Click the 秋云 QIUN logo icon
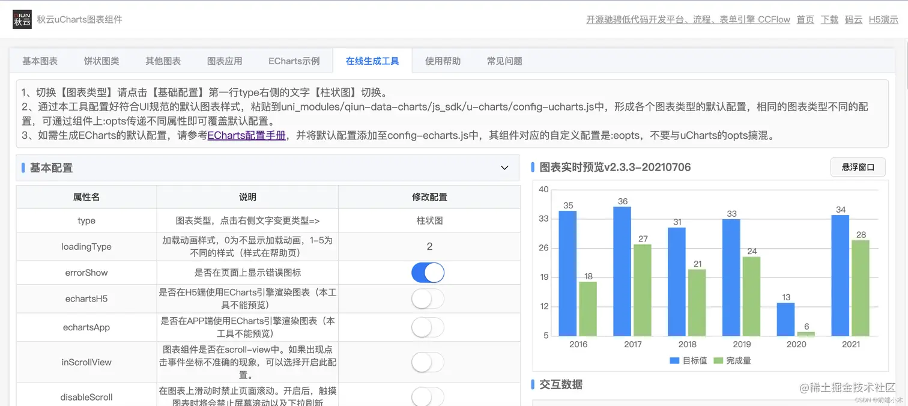This screenshot has width=908, height=406. (x=22, y=19)
